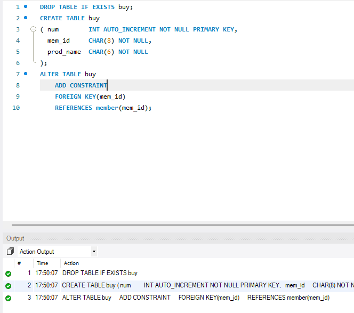Click the green success icon for DROP TABLE row
354x313 pixels.
[9, 274]
